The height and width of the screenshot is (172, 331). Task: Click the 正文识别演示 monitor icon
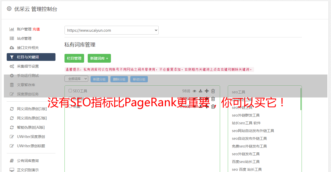[12, 170]
